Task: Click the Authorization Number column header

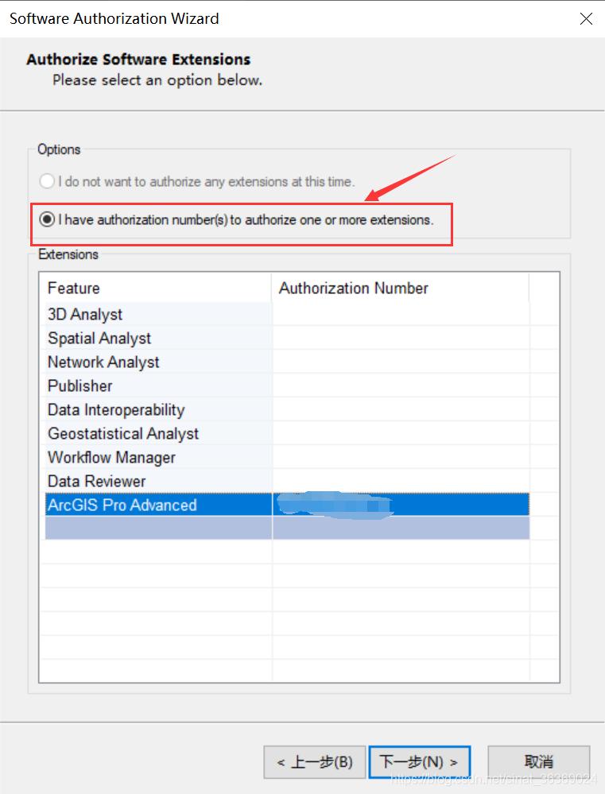Action: (354, 288)
